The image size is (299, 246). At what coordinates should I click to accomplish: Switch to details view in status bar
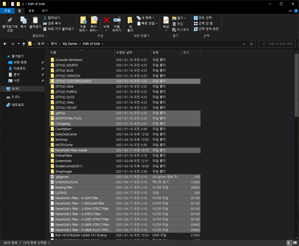(x=289, y=243)
